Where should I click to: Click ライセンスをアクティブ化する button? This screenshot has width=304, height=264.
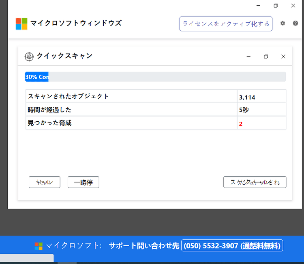(x=226, y=24)
